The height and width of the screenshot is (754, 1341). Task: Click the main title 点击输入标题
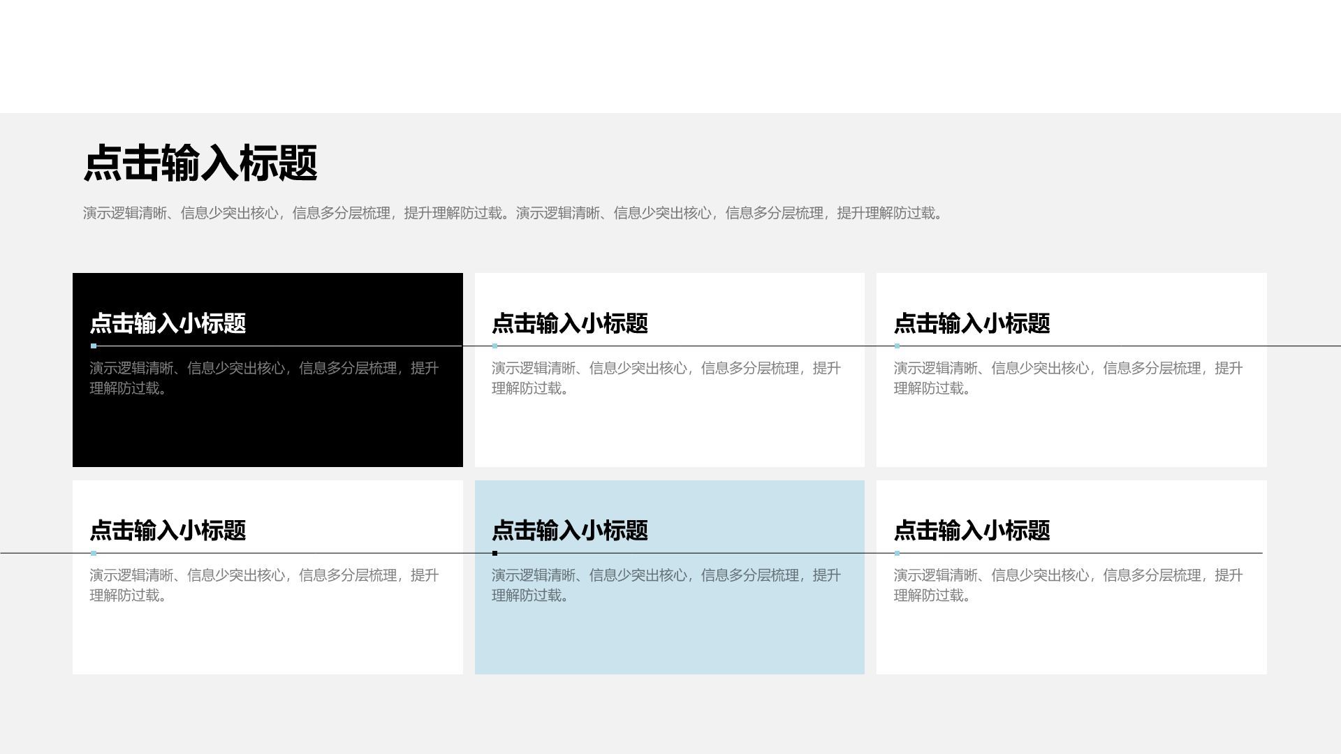pos(200,163)
